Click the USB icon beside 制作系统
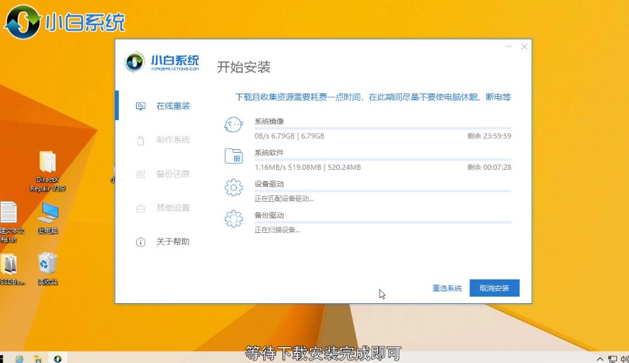This screenshot has width=629, height=363. pyautogui.click(x=141, y=141)
